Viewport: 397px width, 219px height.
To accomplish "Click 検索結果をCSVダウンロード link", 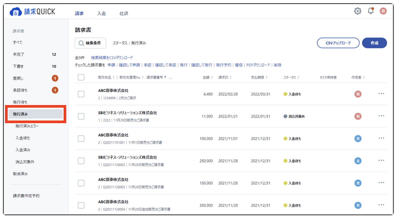I will coord(112,58).
